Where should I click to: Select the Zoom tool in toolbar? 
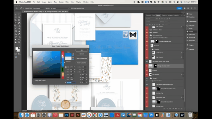(19, 42)
